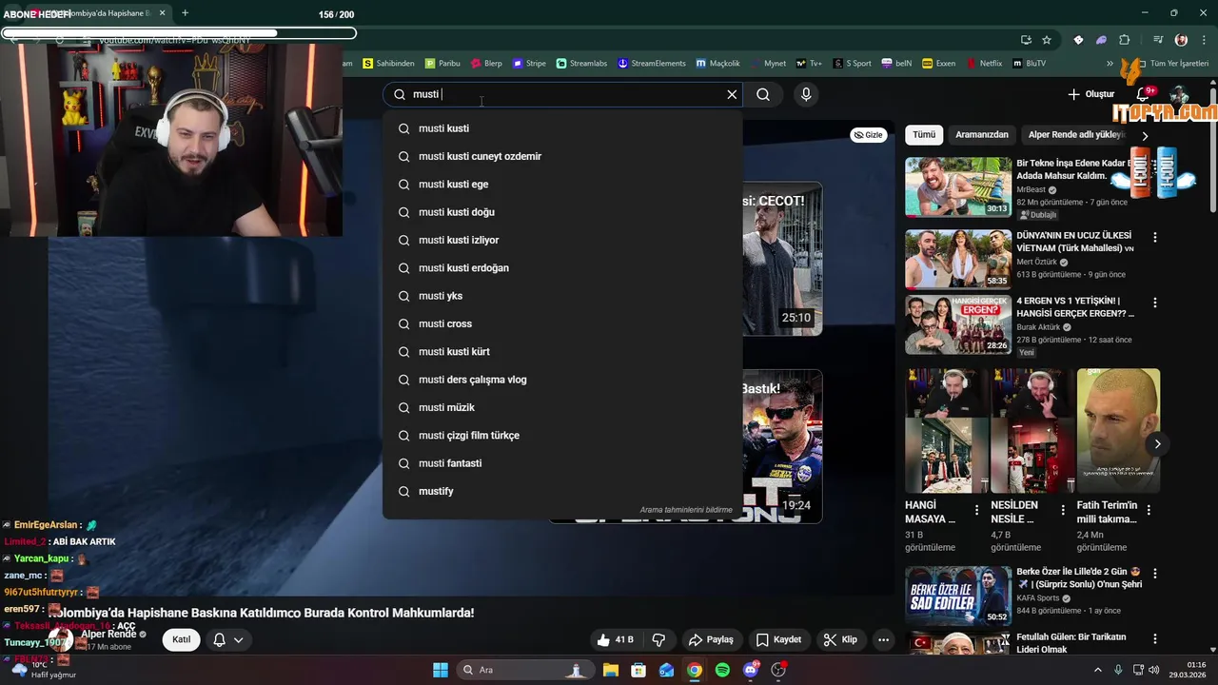The width and height of the screenshot is (1218, 685).
Task: Open the Chrome extensions puzzle icon
Action: point(1125,40)
